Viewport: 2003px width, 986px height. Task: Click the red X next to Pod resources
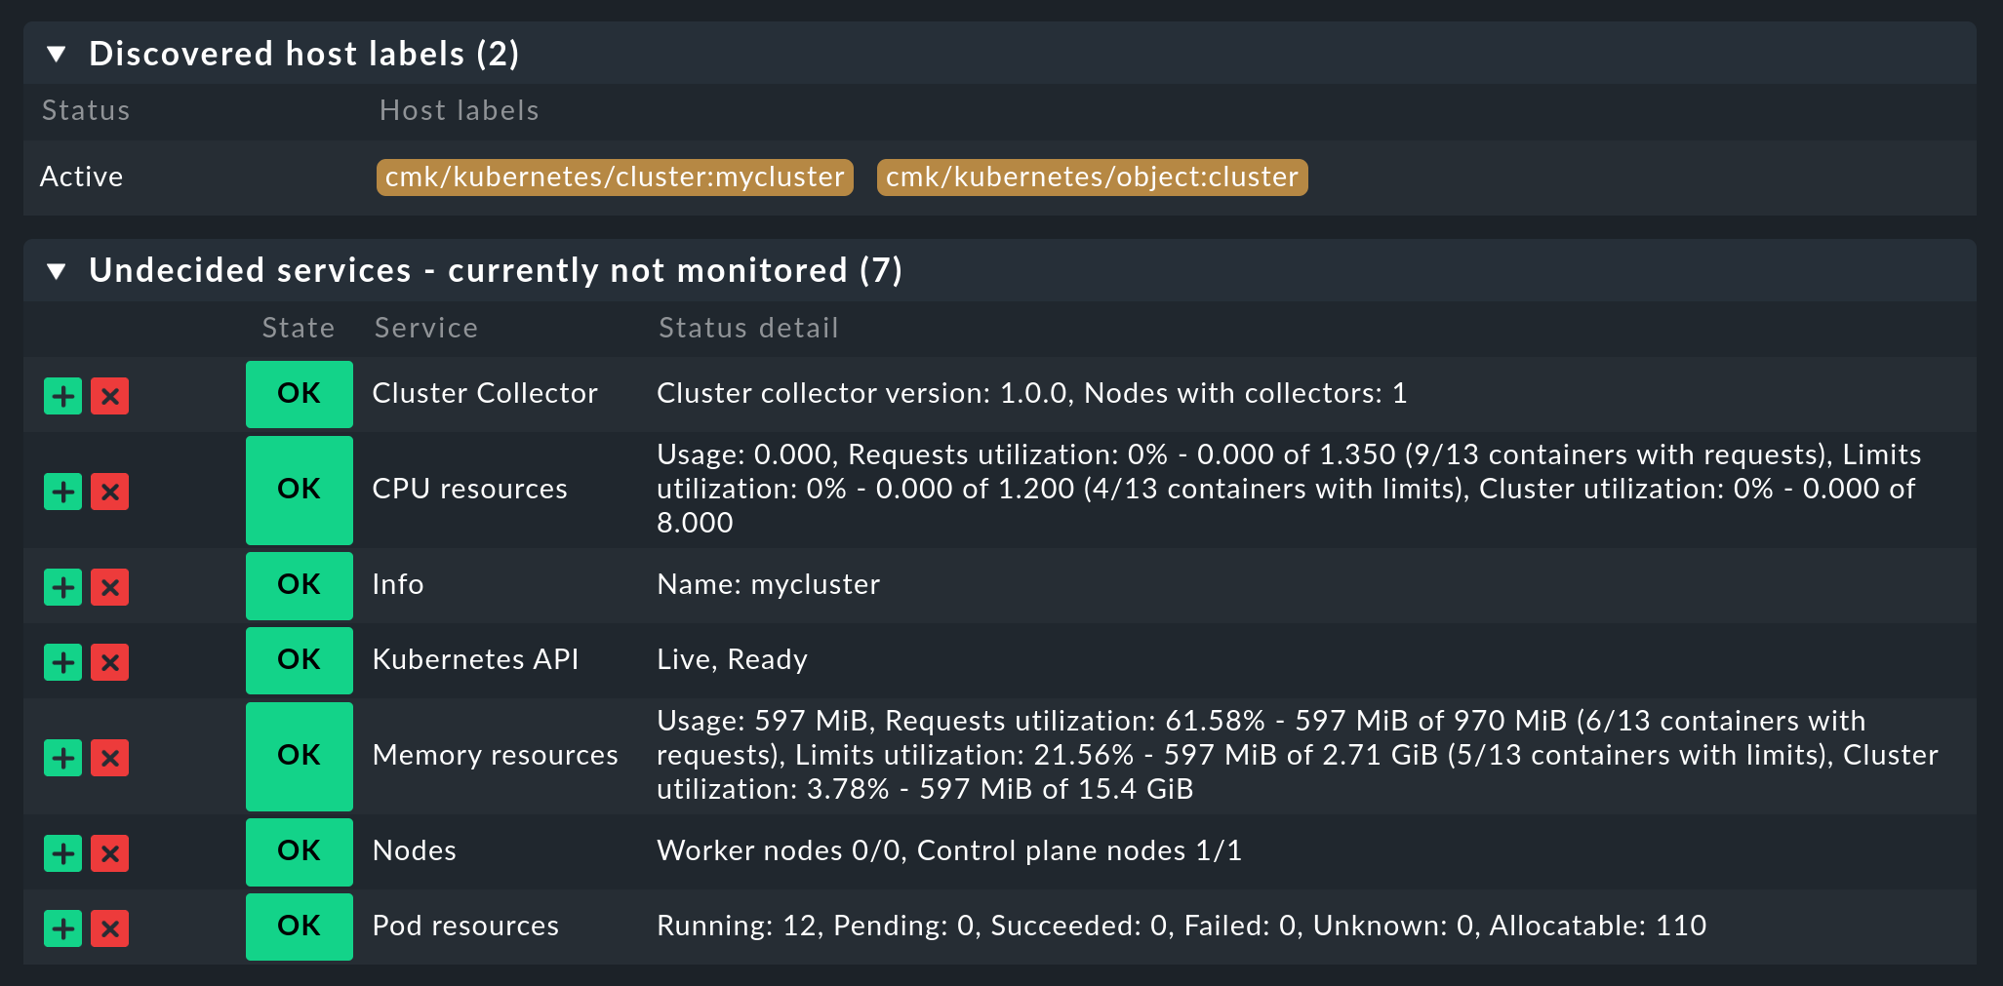coord(109,927)
